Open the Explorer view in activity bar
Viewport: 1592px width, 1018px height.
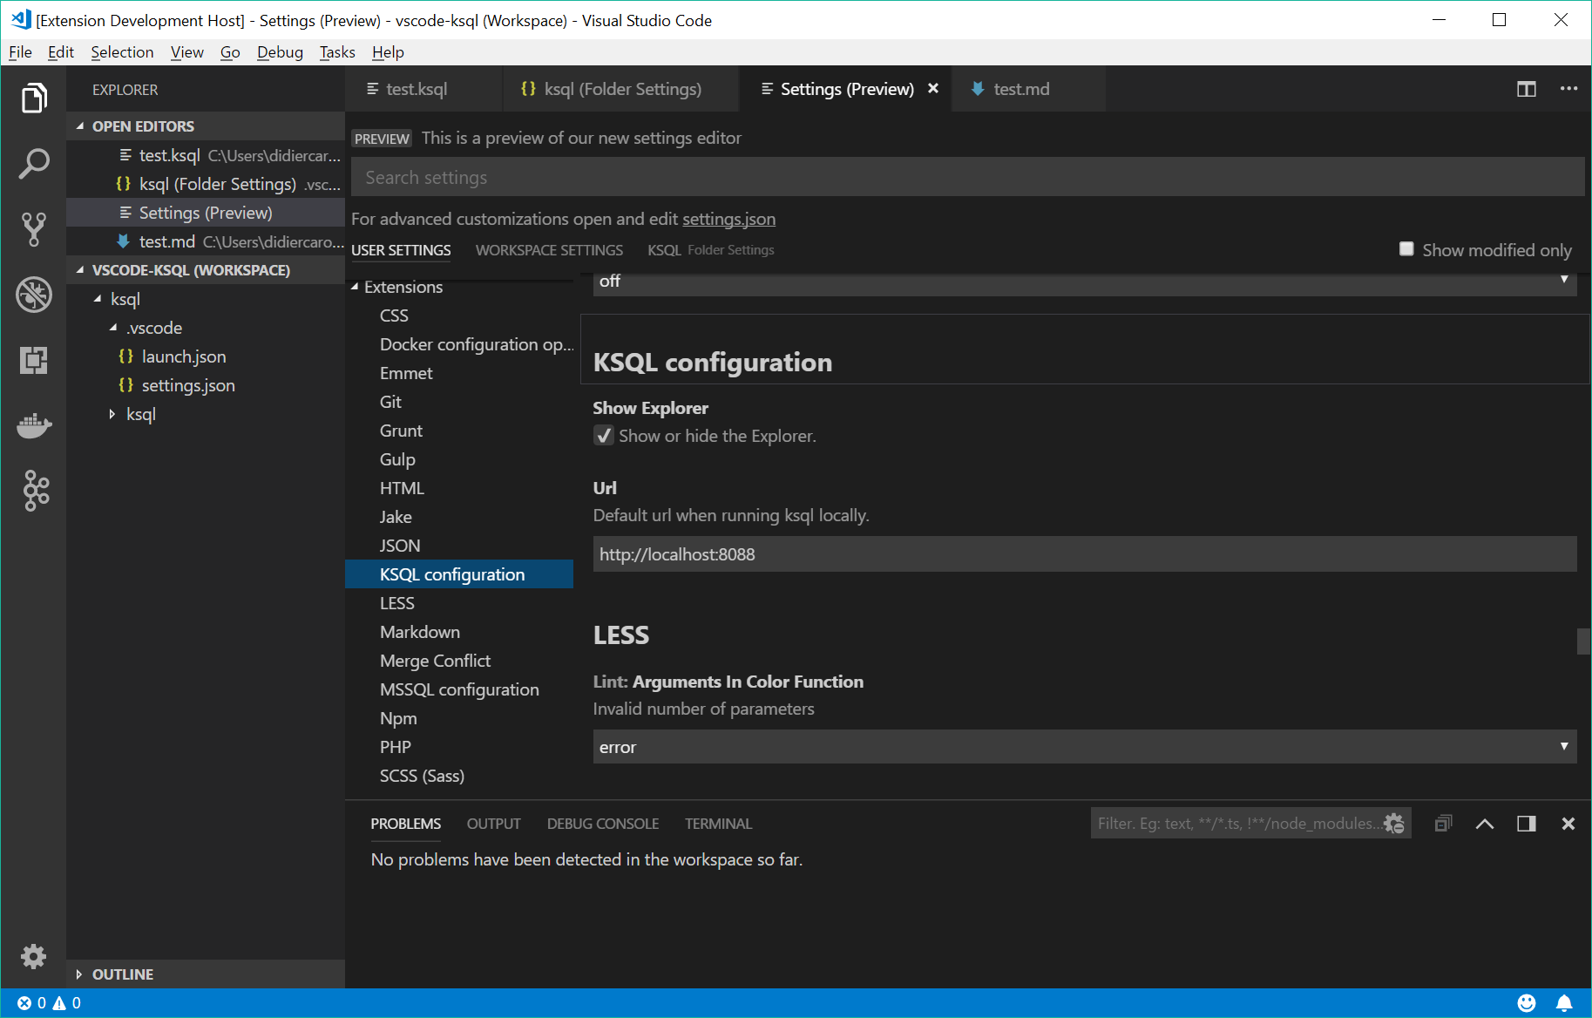point(33,98)
